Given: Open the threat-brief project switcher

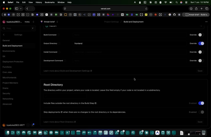Looking at the screenshot, I should click(x=57, y=22).
